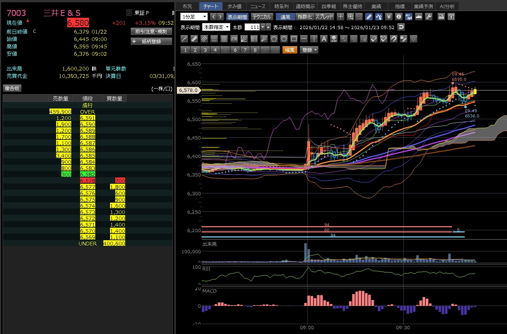Select the circle shape drawing tool
The image size is (507, 334).
coord(284,39)
